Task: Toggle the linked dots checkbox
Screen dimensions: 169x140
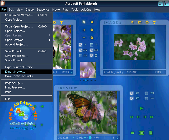Action: 92,50
